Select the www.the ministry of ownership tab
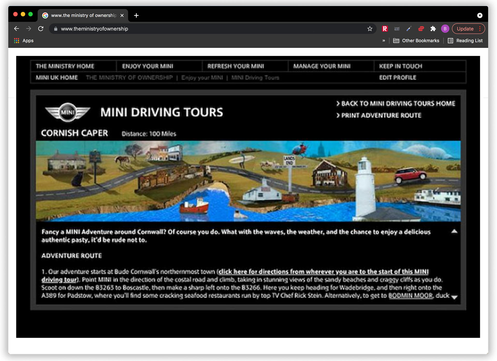The width and height of the screenshot is (497, 361). pyautogui.click(x=83, y=16)
